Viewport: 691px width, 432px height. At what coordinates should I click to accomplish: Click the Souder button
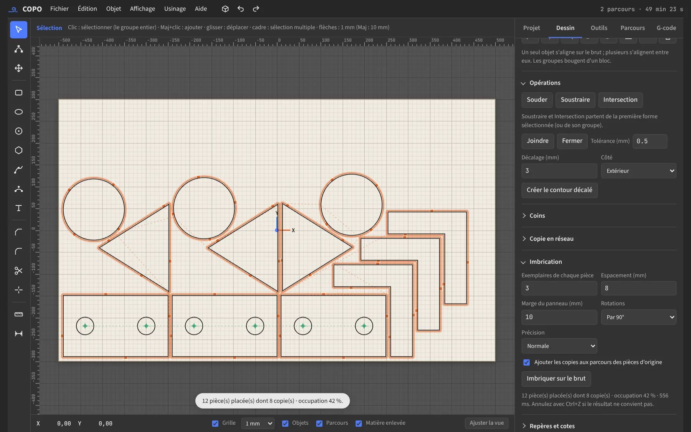click(x=537, y=100)
